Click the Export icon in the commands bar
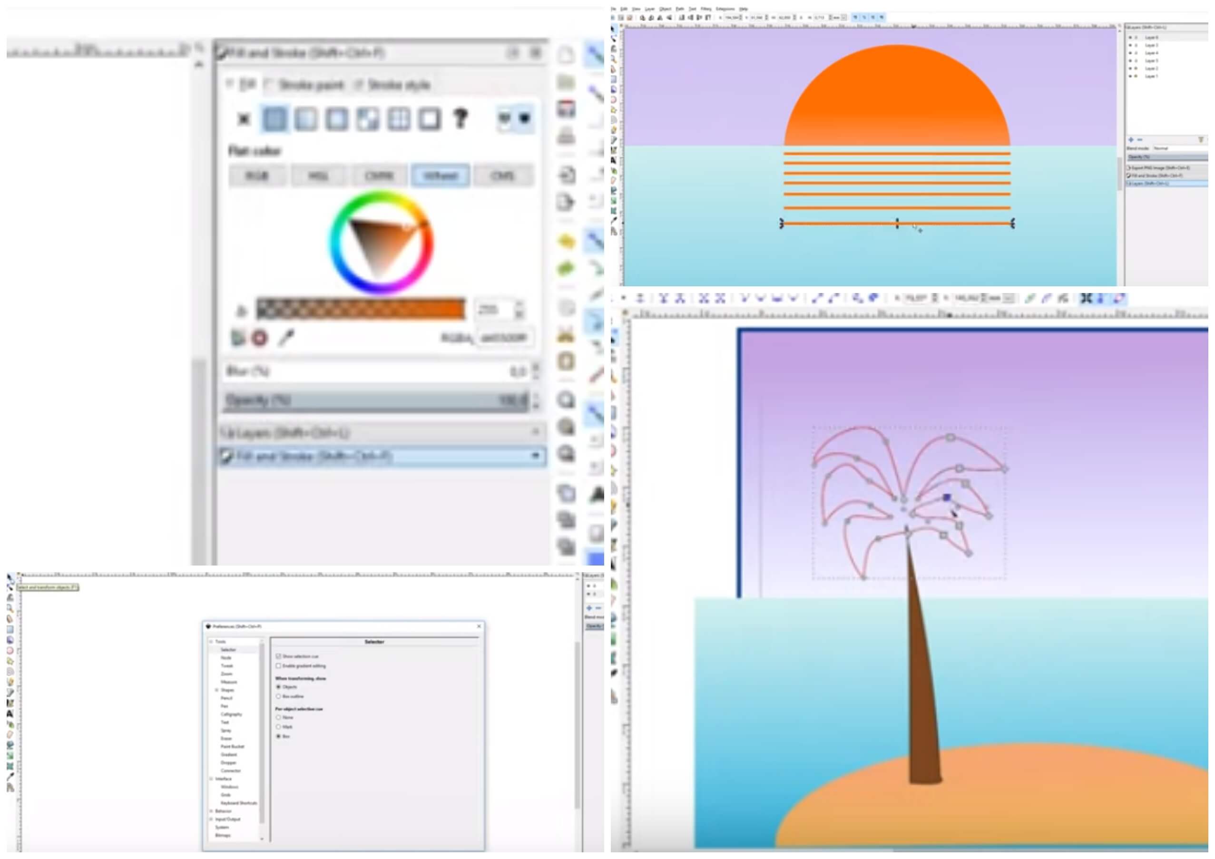The height and width of the screenshot is (859, 1215). point(566,202)
